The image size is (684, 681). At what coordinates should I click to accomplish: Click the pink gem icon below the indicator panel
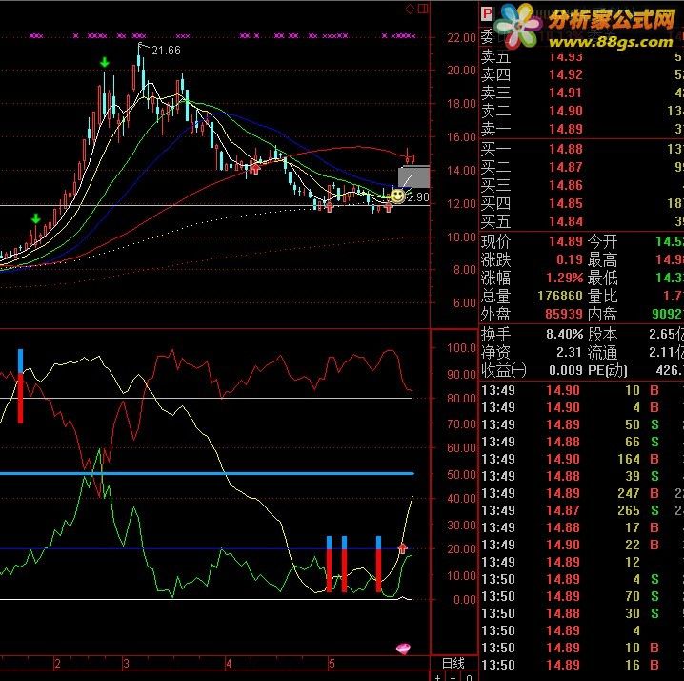403,649
